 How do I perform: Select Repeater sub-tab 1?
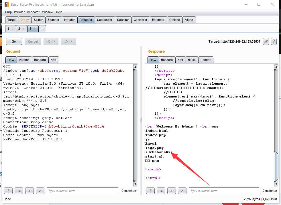pos(8,29)
